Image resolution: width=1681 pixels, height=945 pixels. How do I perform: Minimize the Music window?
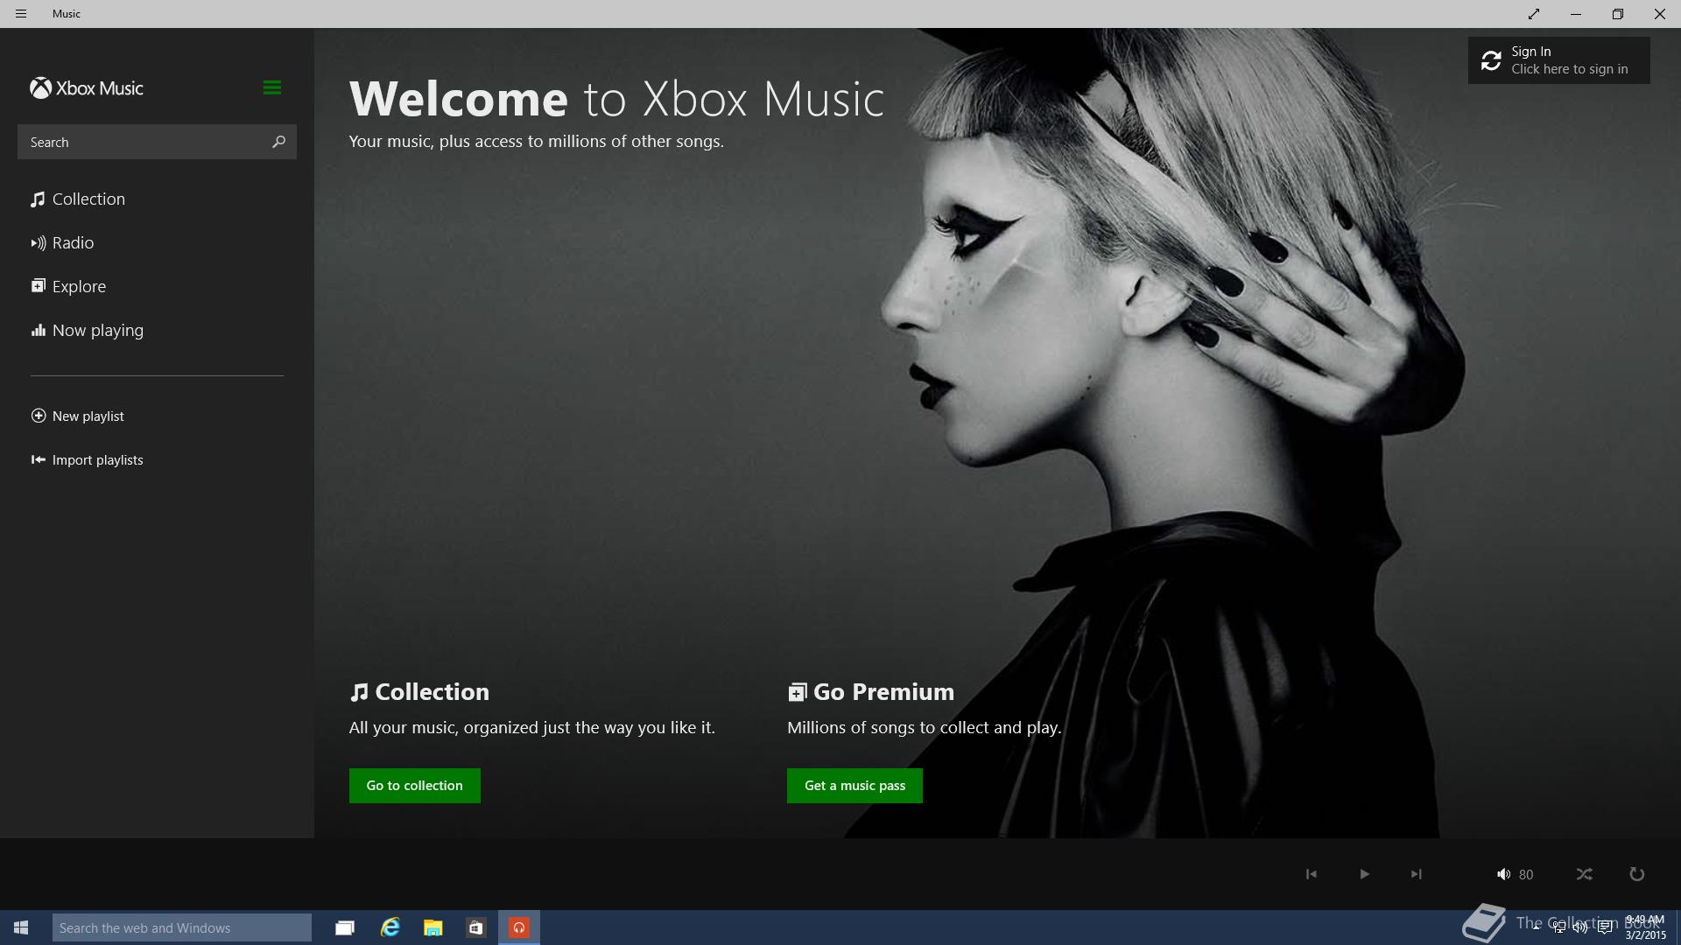pyautogui.click(x=1576, y=14)
